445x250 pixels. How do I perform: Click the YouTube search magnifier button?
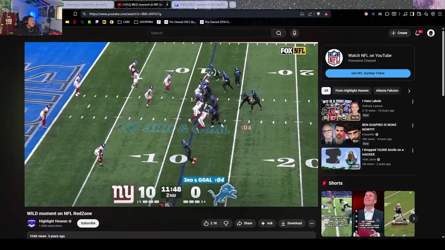tap(279, 33)
